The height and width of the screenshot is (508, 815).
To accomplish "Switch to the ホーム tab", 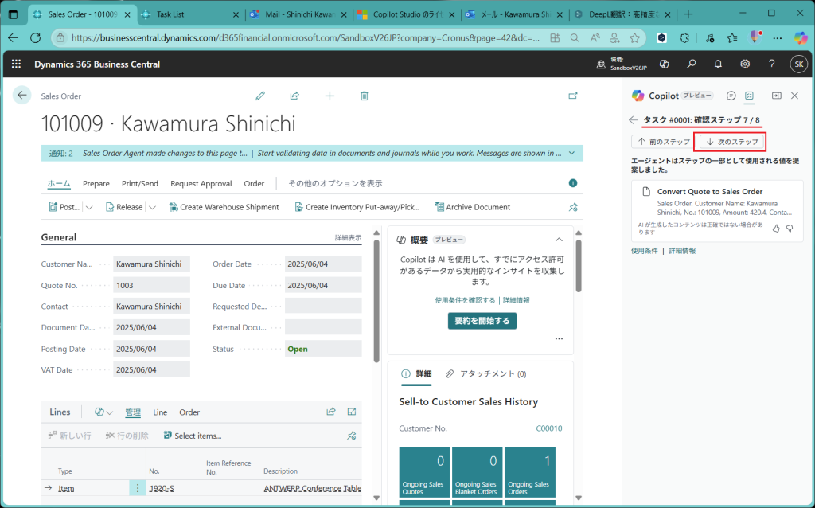I will pos(59,184).
